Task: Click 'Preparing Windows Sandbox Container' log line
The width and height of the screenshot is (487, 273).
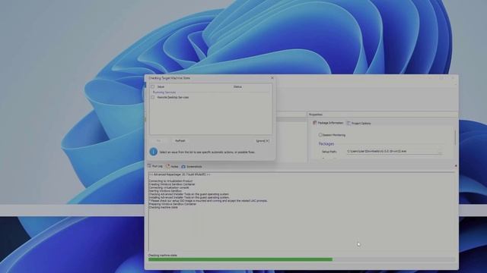Action: click(173, 204)
